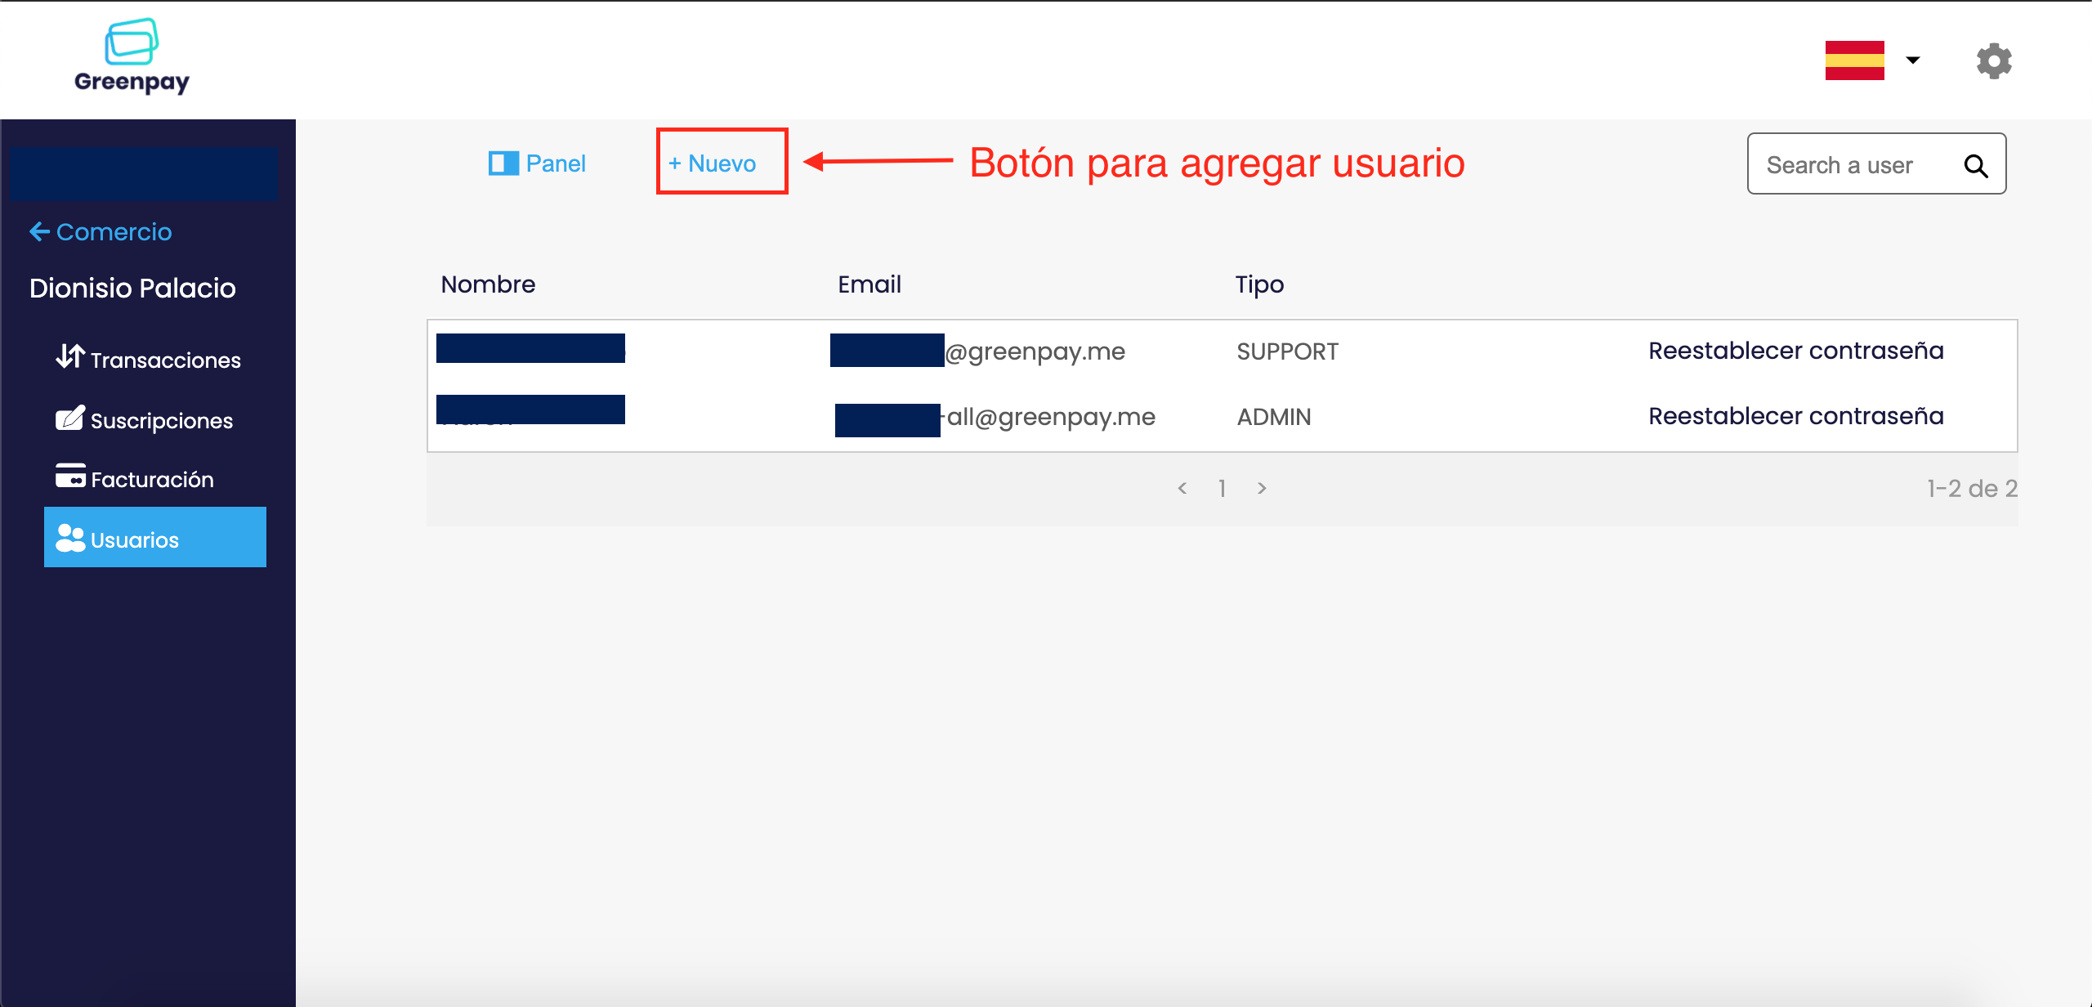Click the Panel layout icon
Image resolution: width=2092 pixels, height=1007 pixels.
pyautogui.click(x=503, y=163)
